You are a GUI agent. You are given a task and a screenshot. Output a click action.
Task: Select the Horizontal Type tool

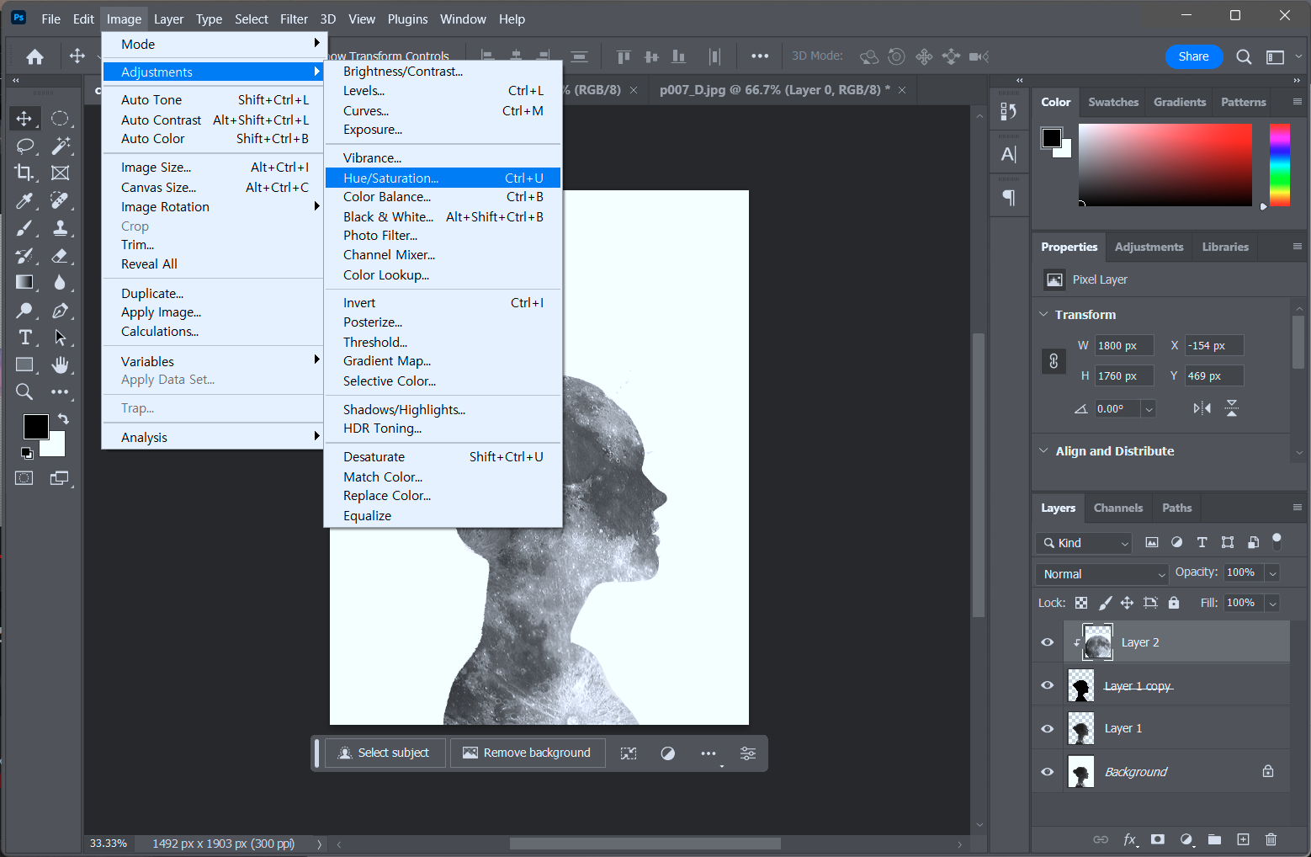[x=24, y=338]
